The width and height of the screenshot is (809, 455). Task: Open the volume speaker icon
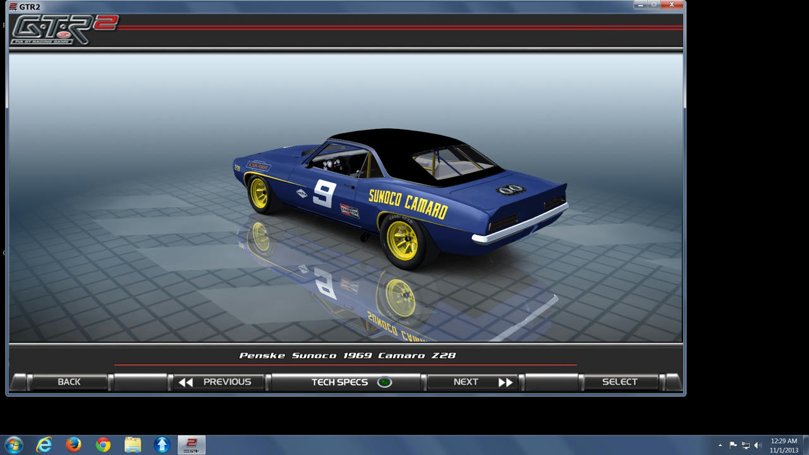(758, 446)
